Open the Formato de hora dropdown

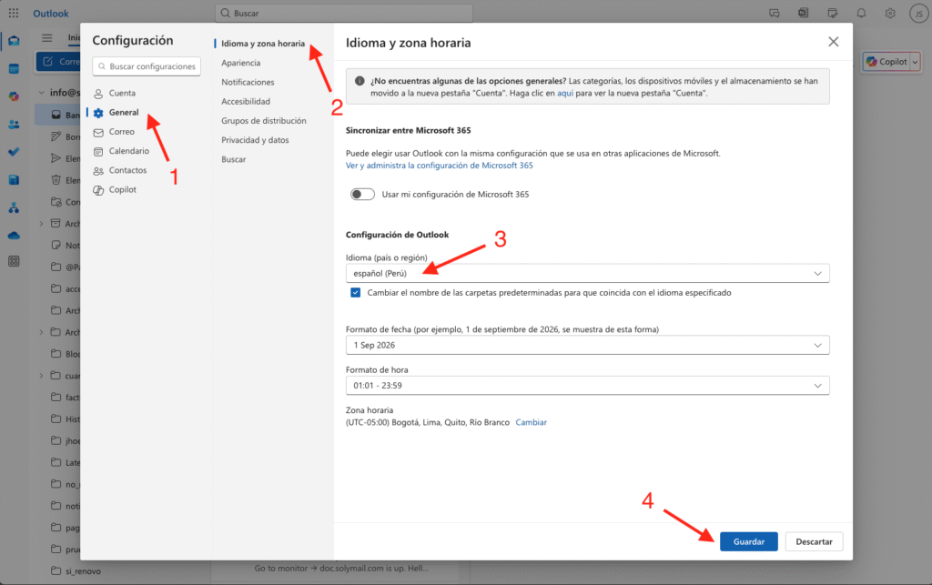point(587,386)
